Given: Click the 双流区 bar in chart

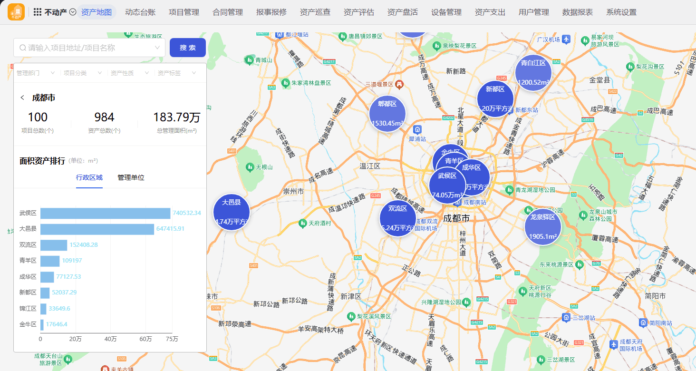Looking at the screenshot, I should pos(54,245).
